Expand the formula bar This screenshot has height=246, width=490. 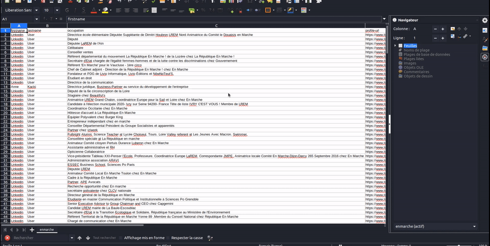coord(384,19)
